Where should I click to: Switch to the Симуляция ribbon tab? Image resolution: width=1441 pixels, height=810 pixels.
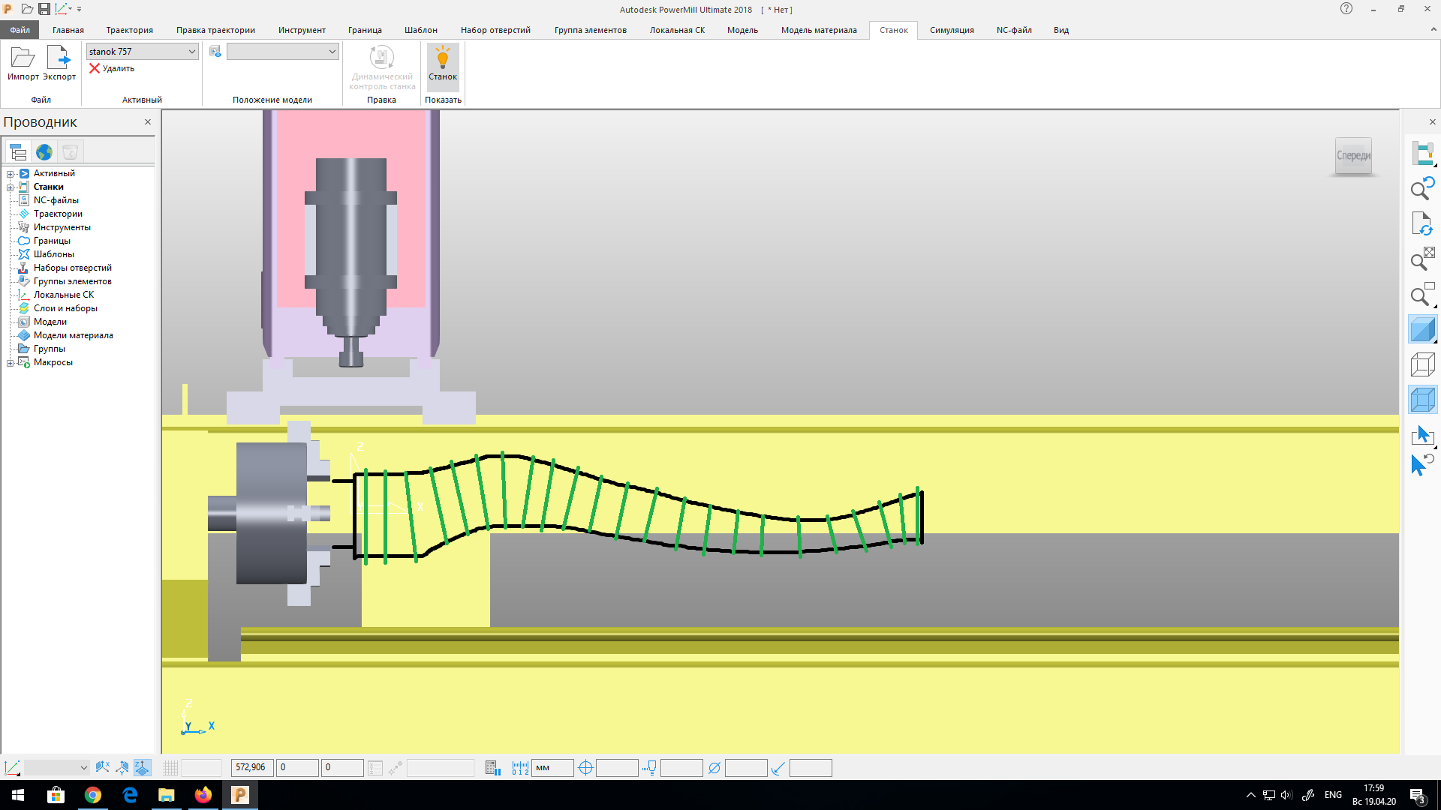click(951, 30)
